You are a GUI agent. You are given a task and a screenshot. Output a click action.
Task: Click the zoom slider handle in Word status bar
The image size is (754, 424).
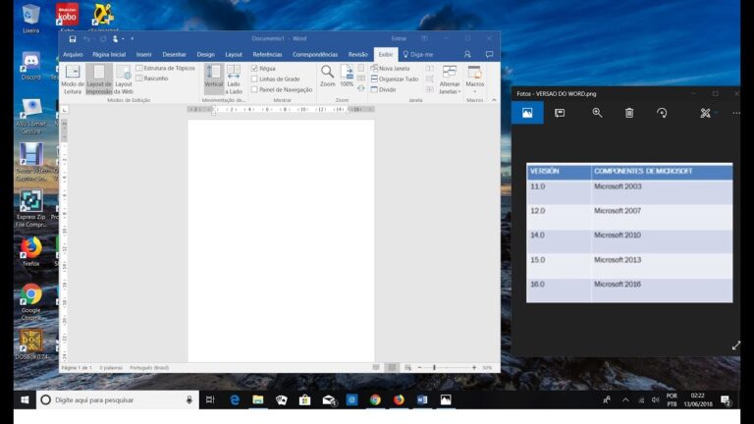434,368
